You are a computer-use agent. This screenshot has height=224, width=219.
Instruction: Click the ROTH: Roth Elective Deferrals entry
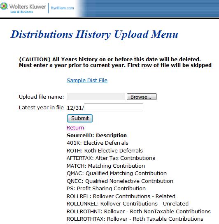pos(105,150)
